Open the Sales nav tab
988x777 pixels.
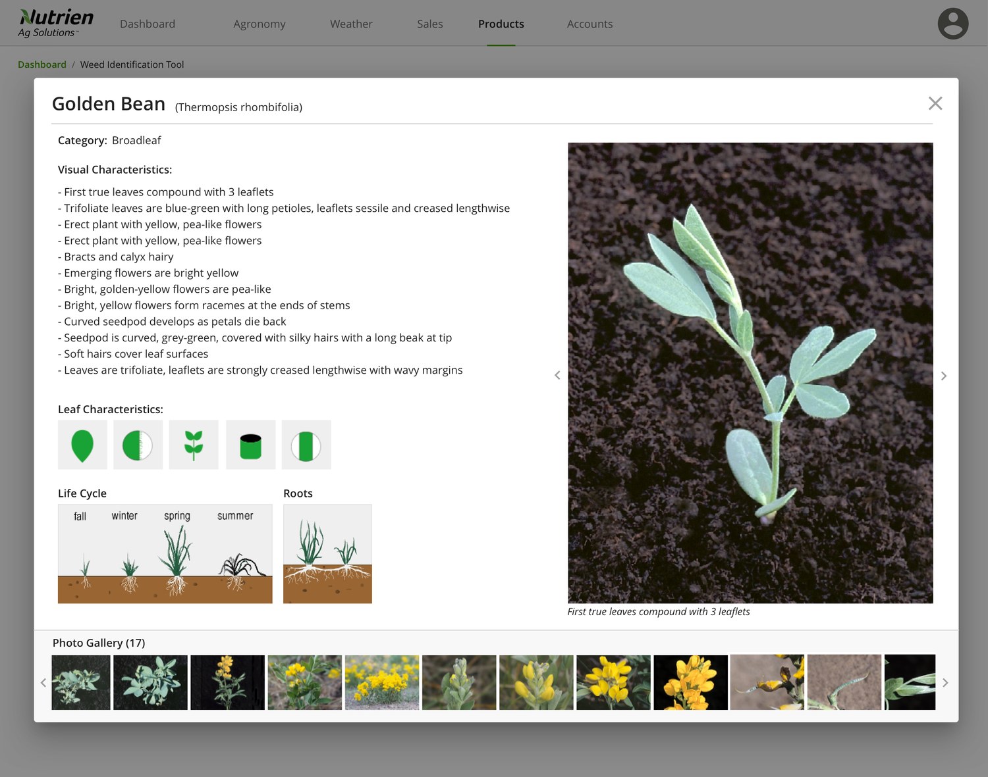[x=430, y=24]
